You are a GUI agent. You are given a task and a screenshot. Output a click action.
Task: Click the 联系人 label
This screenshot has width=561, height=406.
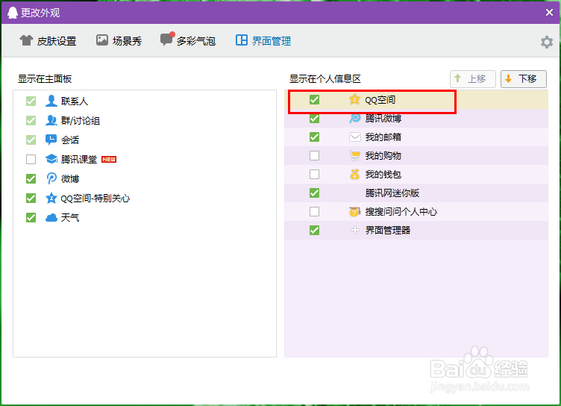click(x=75, y=101)
